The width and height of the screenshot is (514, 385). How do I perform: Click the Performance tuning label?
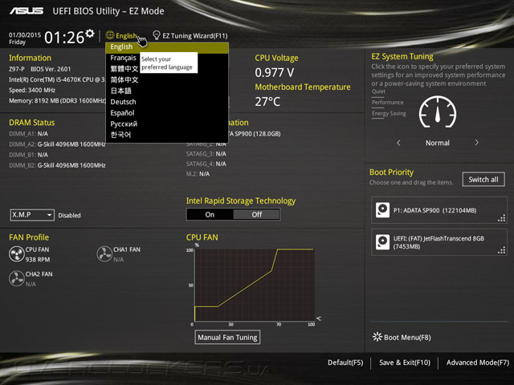(x=387, y=103)
